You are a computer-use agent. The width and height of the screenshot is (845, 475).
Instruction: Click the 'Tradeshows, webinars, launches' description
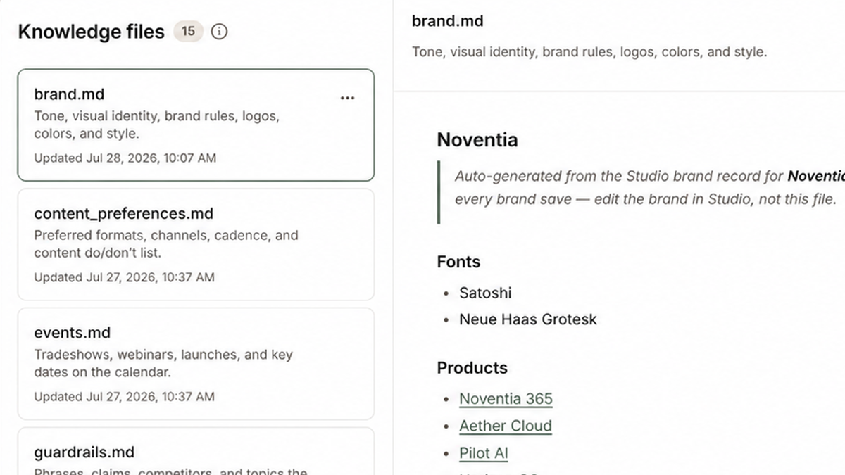coord(163,363)
